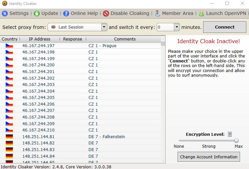Image resolution: width=249 pixels, height=169 pixels.
Task: Click the German flag for 148.251.144.84
Action: pos(9,156)
